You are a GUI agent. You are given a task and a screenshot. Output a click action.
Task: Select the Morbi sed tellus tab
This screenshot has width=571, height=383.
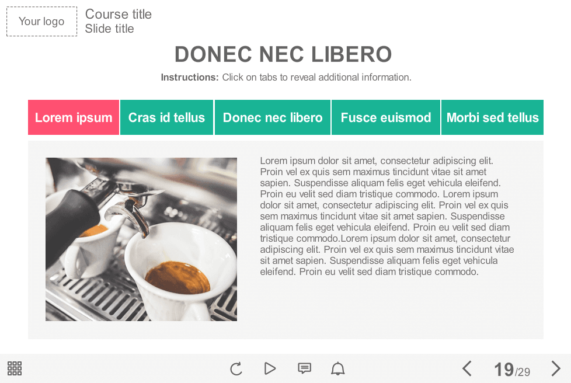click(492, 117)
